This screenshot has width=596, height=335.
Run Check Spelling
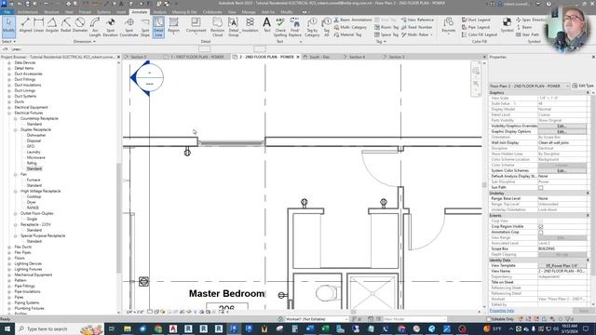(x=280, y=27)
